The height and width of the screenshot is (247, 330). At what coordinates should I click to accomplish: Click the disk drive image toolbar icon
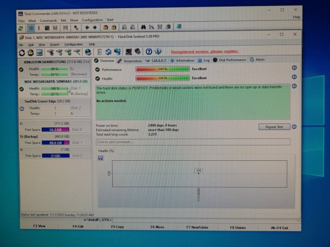click(40, 53)
